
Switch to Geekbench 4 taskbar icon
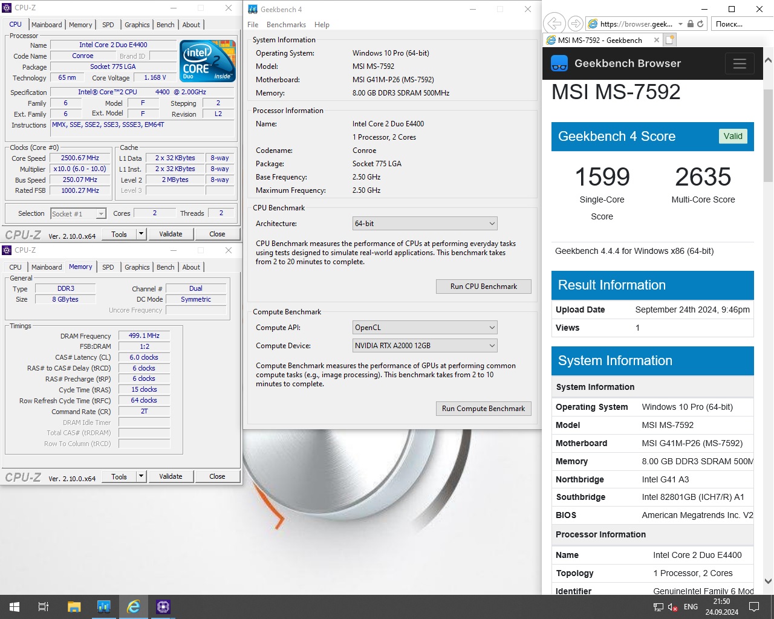pyautogui.click(x=104, y=607)
